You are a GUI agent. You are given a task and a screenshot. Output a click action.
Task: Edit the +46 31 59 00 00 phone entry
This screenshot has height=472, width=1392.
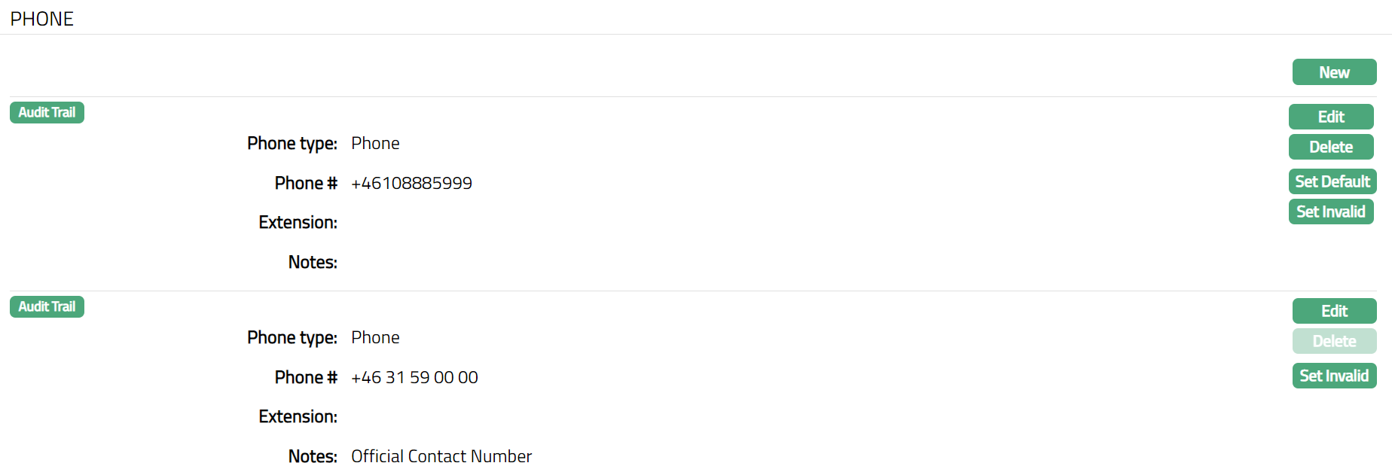pos(1334,311)
